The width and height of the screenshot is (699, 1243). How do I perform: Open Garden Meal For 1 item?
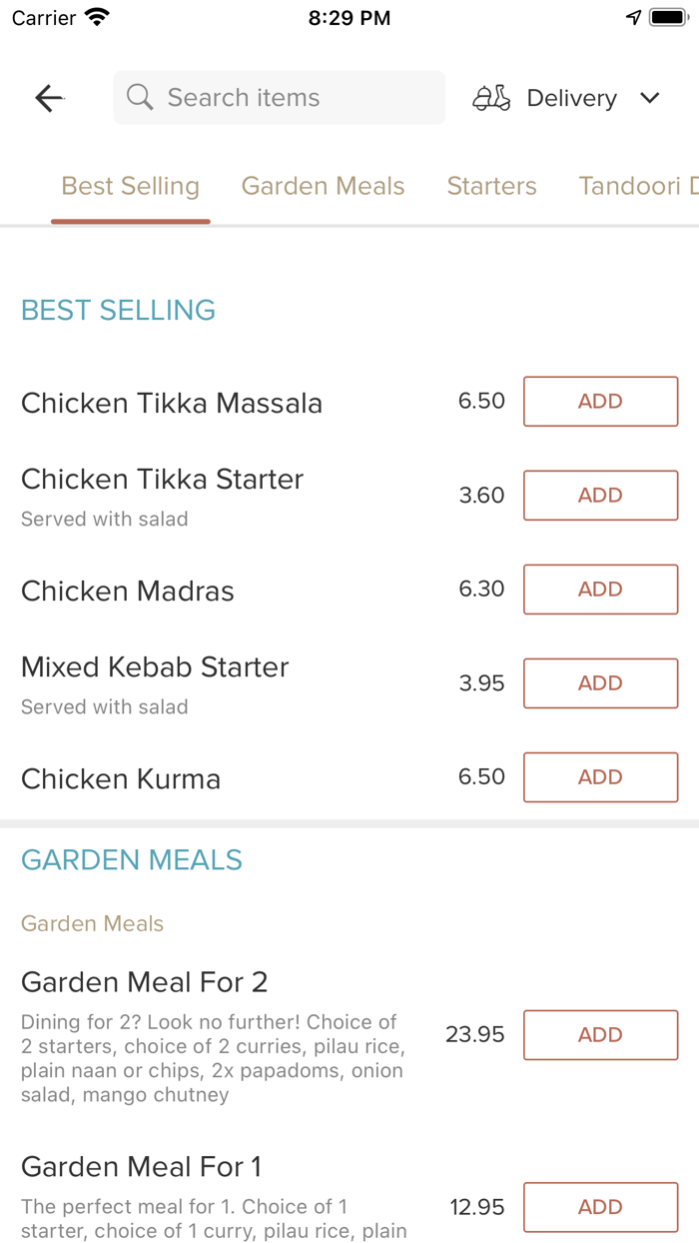[142, 1167]
